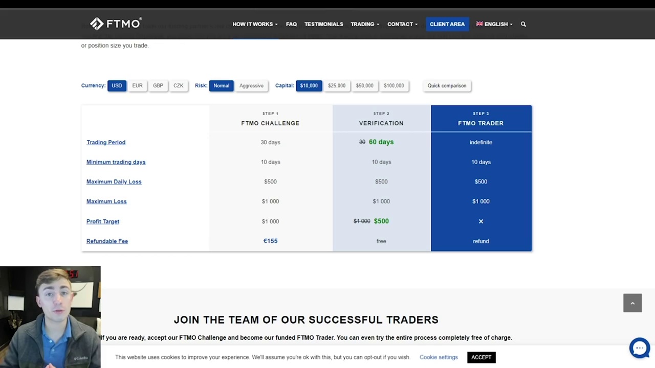The width and height of the screenshot is (655, 368).
Task: Click the scroll-to-top arrow button
Action: click(x=632, y=303)
